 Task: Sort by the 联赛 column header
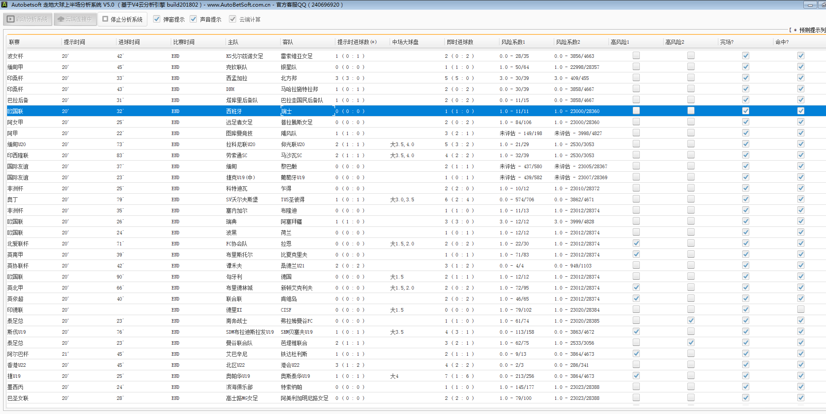(x=15, y=42)
